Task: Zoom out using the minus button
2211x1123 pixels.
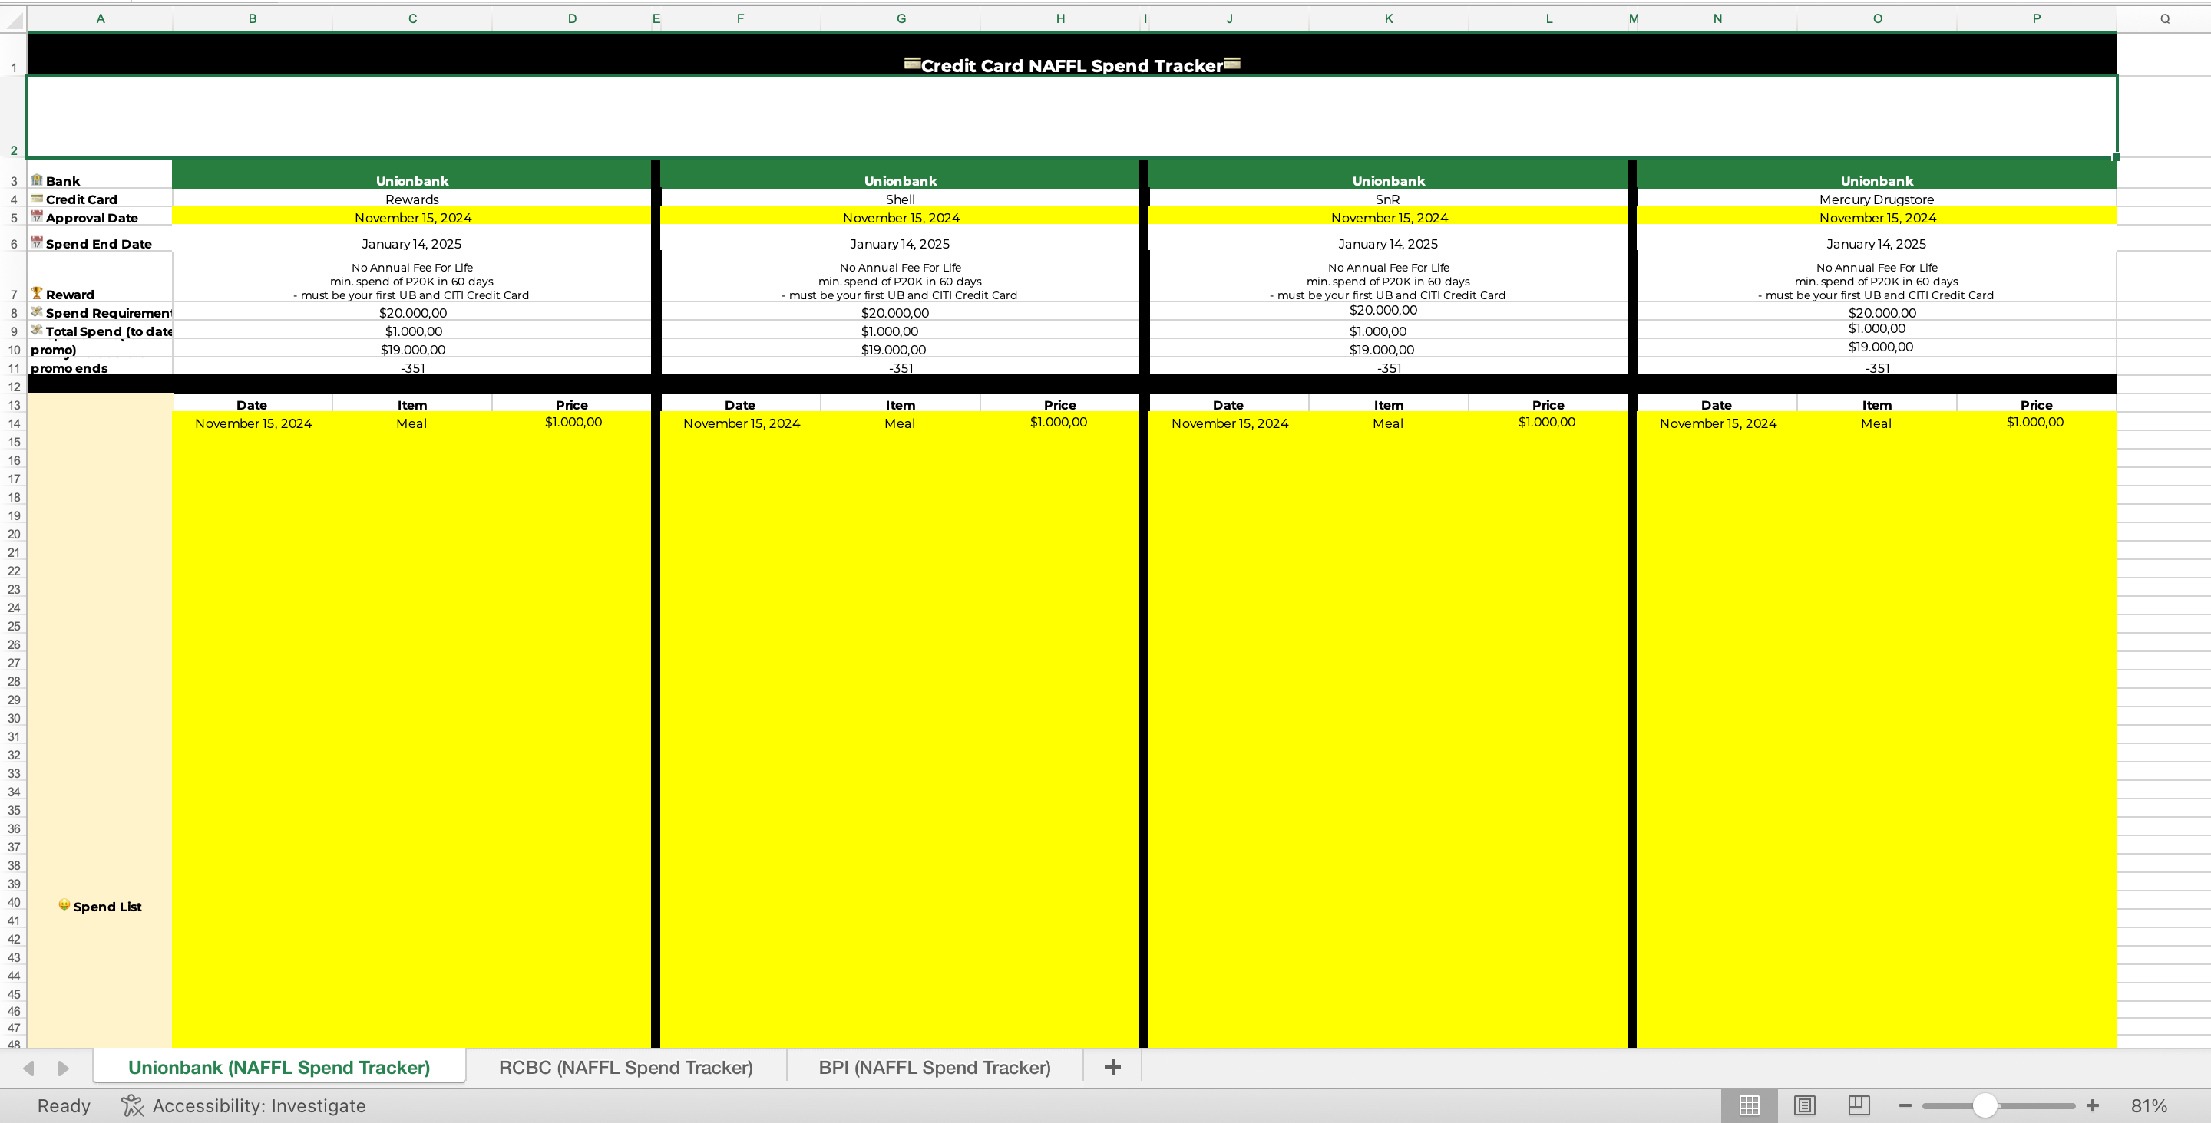Action: tap(1904, 1105)
